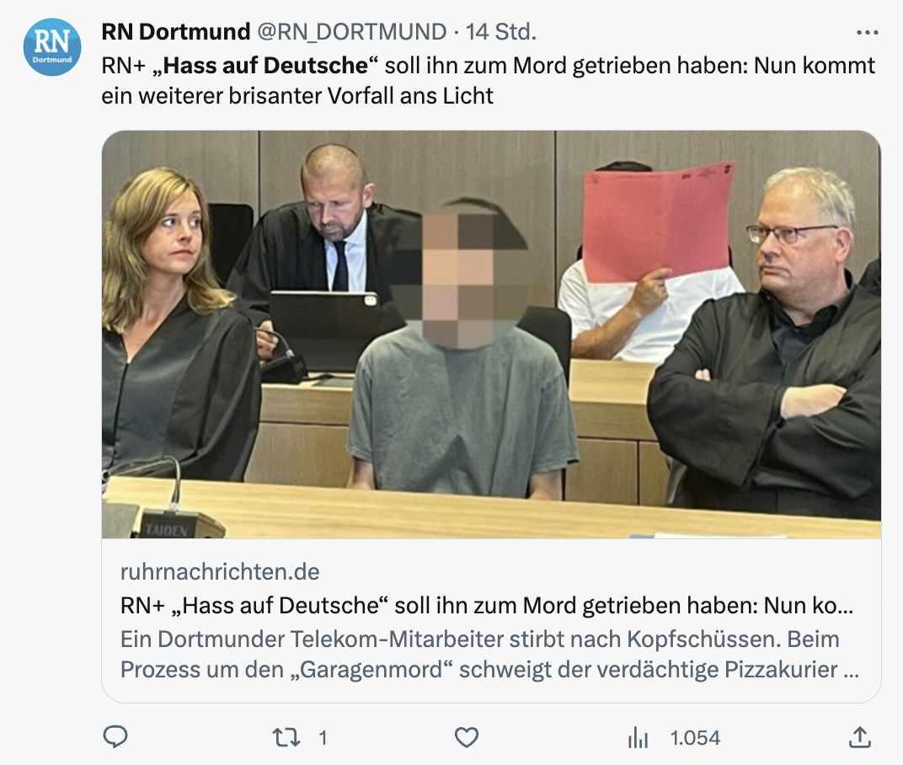Click the retweet count of 1
Viewport: 903px width, 765px height.
pyautogui.click(x=323, y=738)
